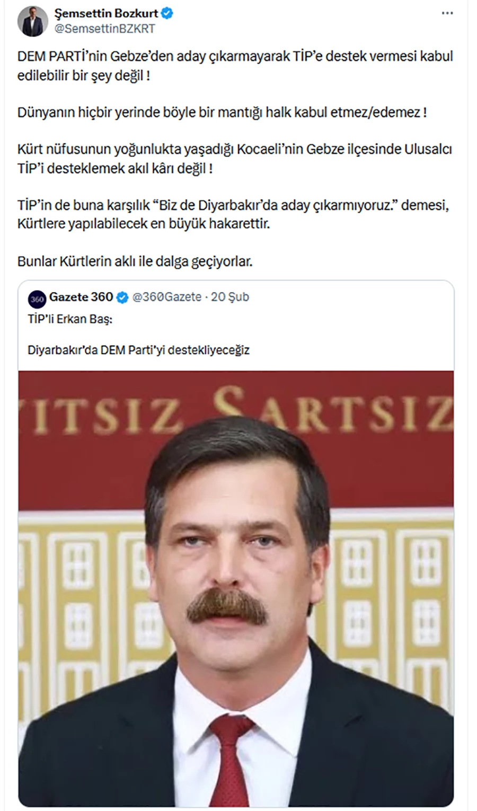
Task: Click the verified badge next to Gazete 360
Action: [x=122, y=297]
